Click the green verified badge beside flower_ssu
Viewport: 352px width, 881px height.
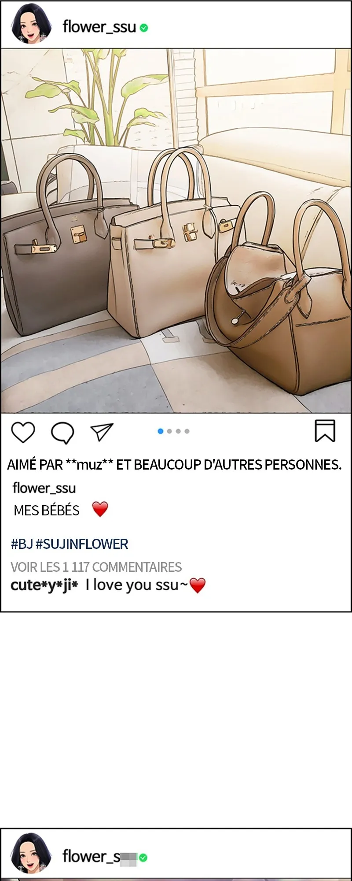coord(144,28)
